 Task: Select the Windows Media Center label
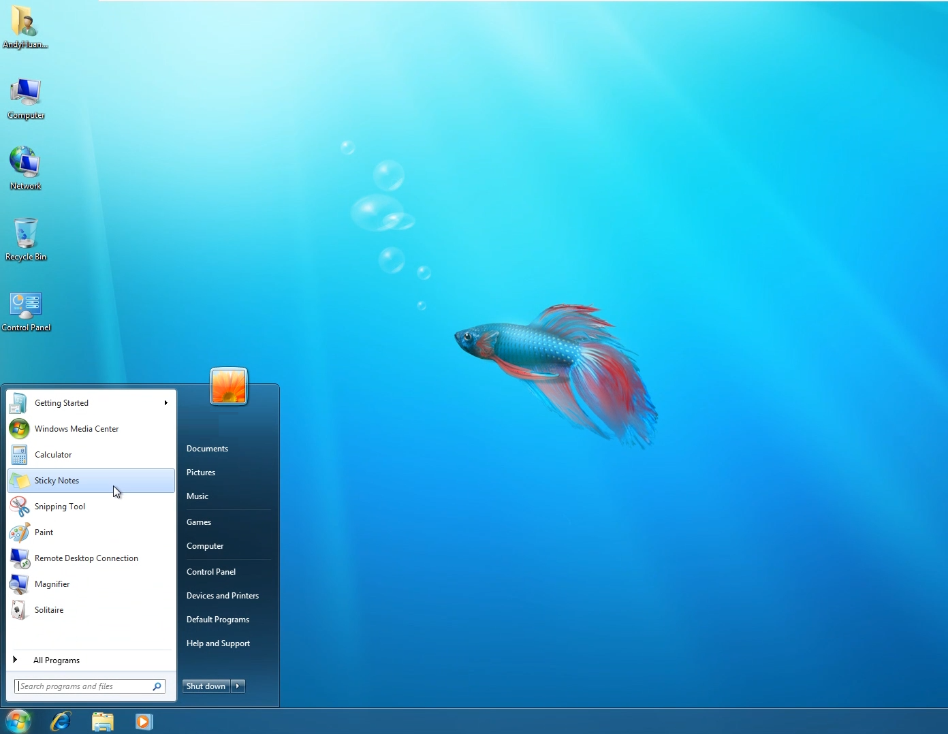[x=77, y=429]
